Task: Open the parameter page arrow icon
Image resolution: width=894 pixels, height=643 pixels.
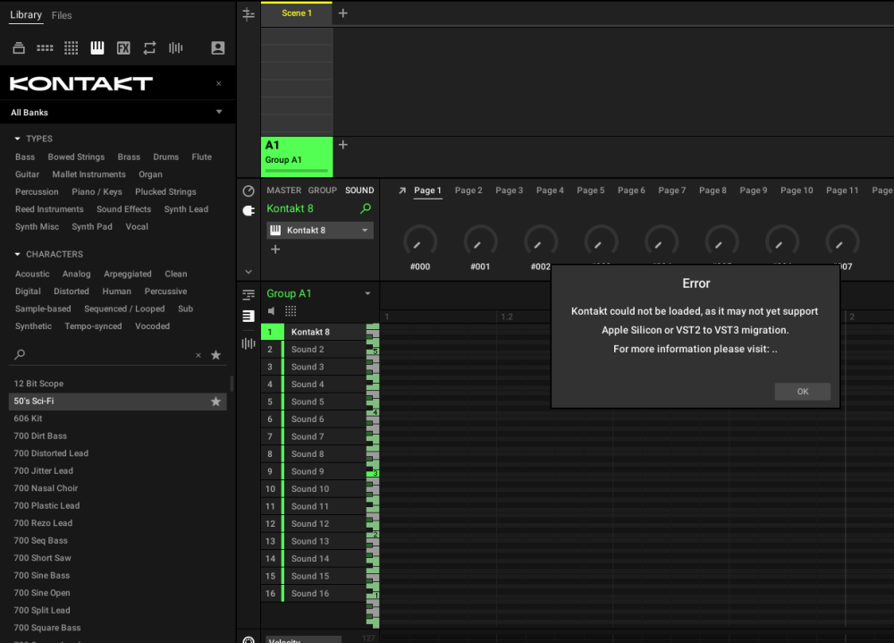Action: tap(402, 190)
